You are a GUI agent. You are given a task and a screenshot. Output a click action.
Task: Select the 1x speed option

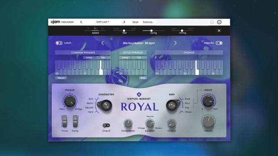95,28
